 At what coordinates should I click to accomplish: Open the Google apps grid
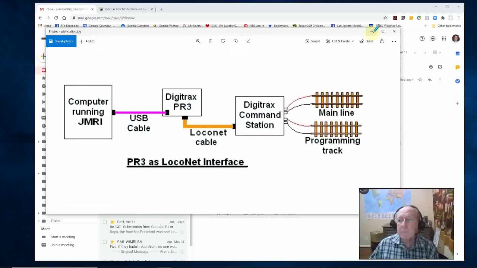pyautogui.click(x=444, y=39)
